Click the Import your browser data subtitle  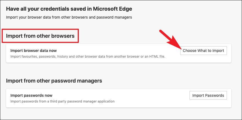[x=69, y=17]
